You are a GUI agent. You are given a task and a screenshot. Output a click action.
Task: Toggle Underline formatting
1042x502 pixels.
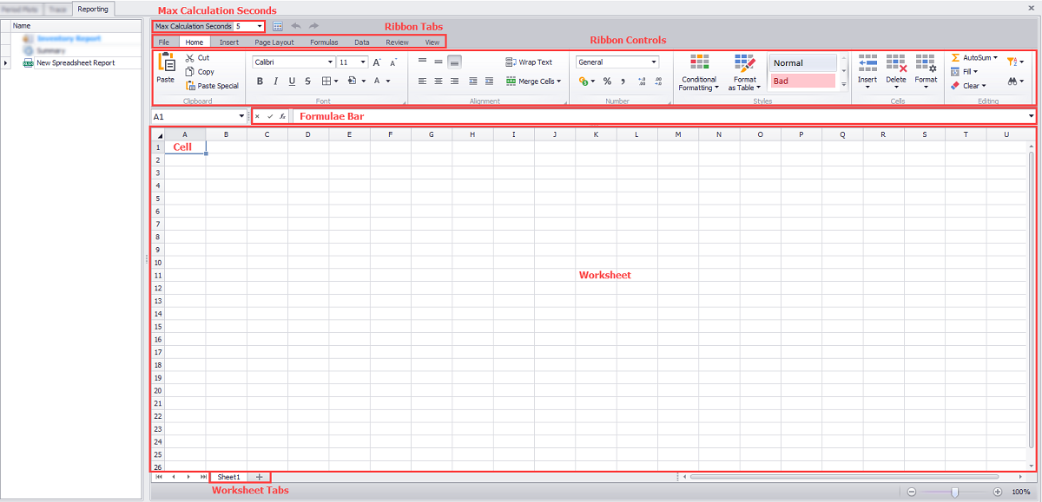292,81
